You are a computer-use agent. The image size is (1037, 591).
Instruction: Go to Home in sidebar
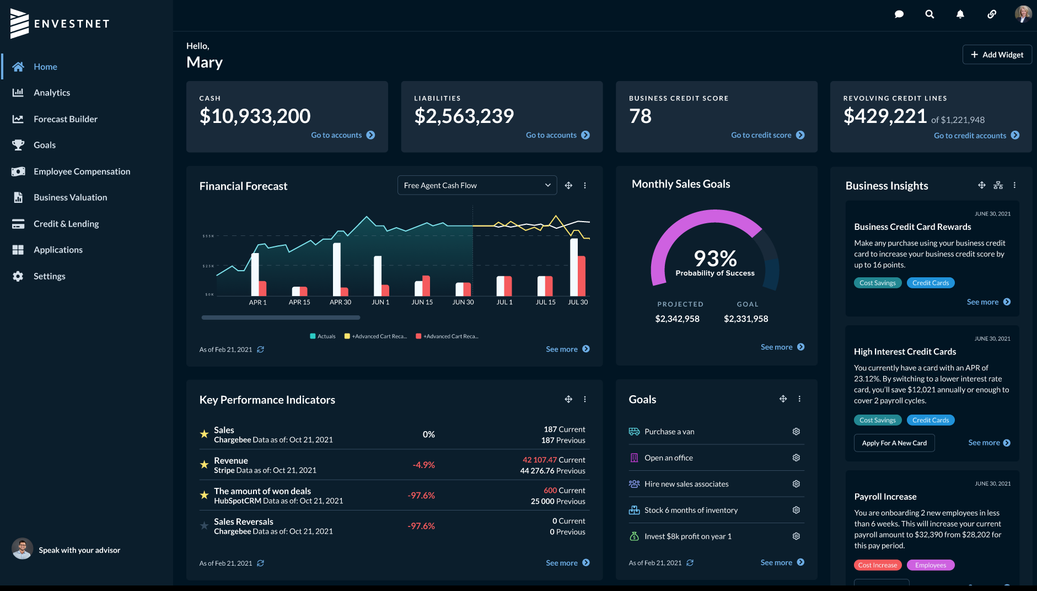[45, 67]
